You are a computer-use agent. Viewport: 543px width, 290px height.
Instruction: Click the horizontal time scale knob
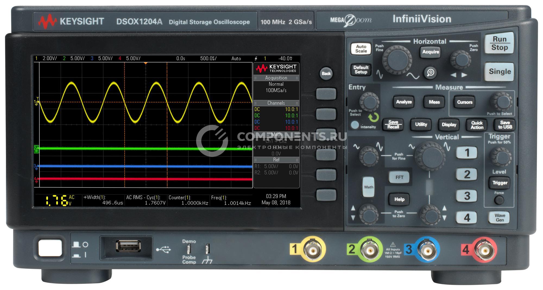click(x=397, y=60)
